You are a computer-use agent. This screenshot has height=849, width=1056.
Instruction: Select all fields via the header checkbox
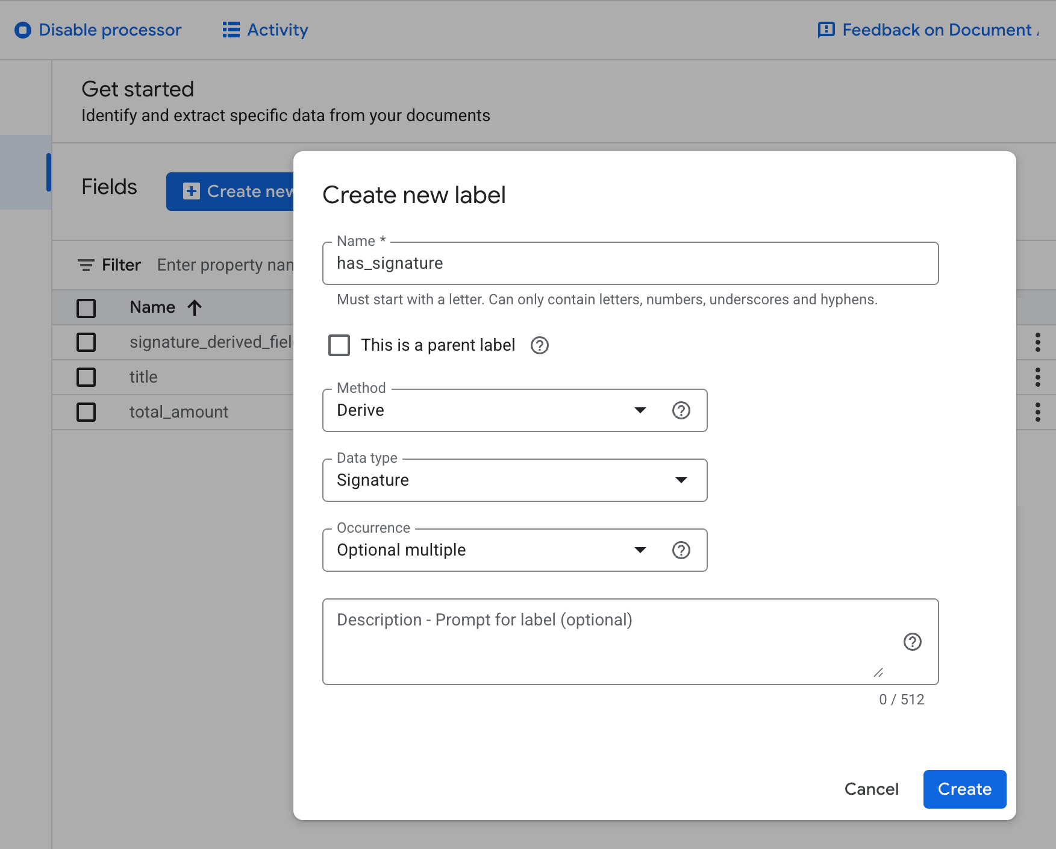[x=86, y=307]
